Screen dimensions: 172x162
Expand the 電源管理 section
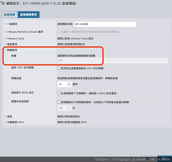click(x=5, y=44)
